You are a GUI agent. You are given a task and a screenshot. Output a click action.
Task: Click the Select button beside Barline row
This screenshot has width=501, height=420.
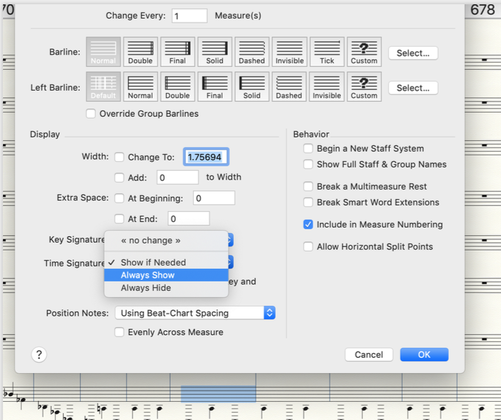(x=413, y=53)
